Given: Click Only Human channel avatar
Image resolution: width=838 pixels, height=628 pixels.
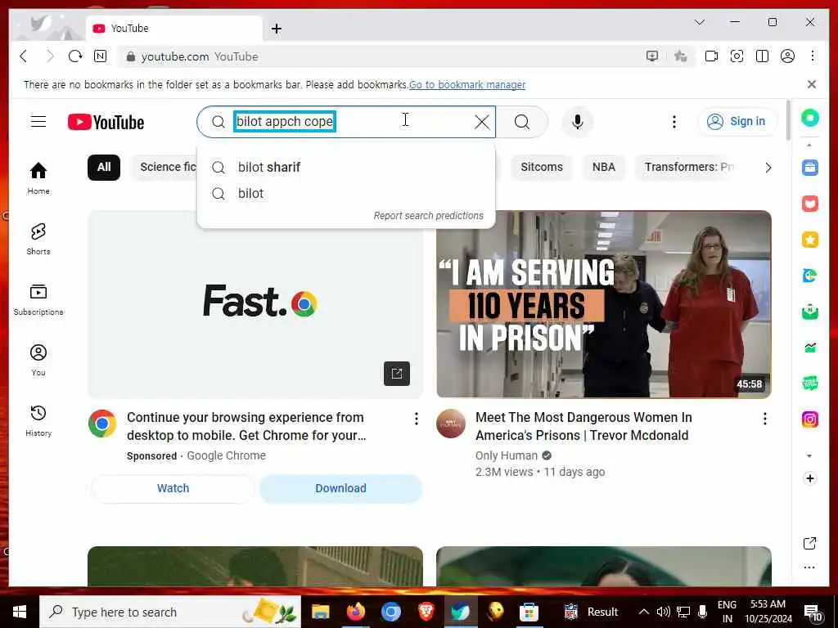Looking at the screenshot, I should point(451,424).
